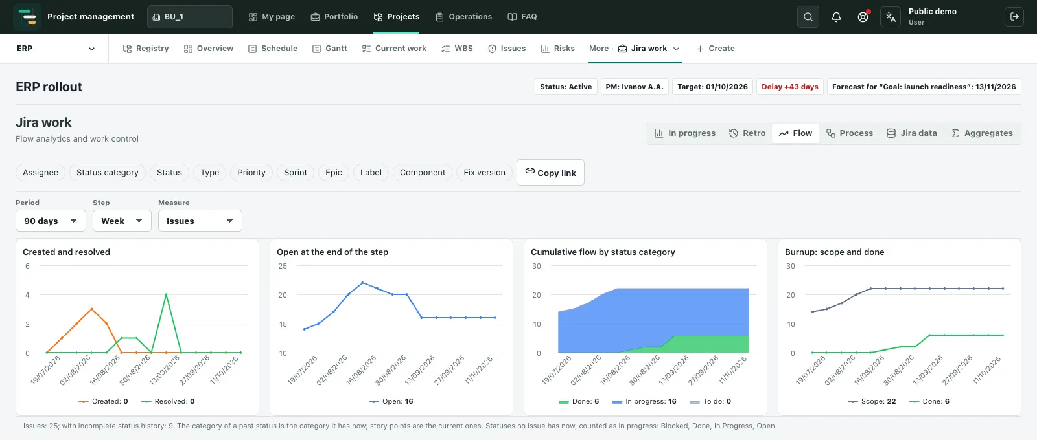The width and height of the screenshot is (1037, 440).
Task: Click the logout icon
Action: (1014, 17)
